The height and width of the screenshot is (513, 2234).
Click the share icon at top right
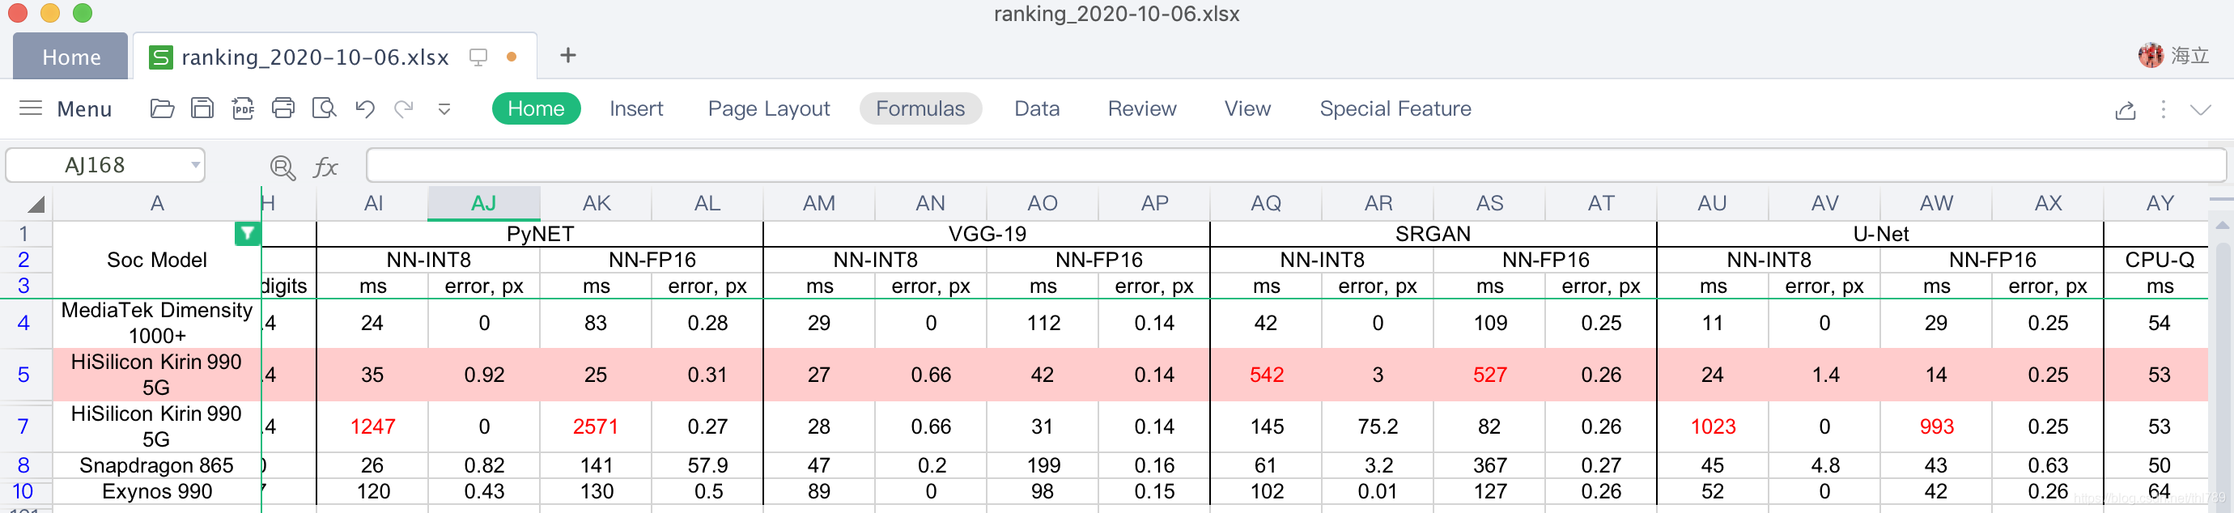(2125, 110)
